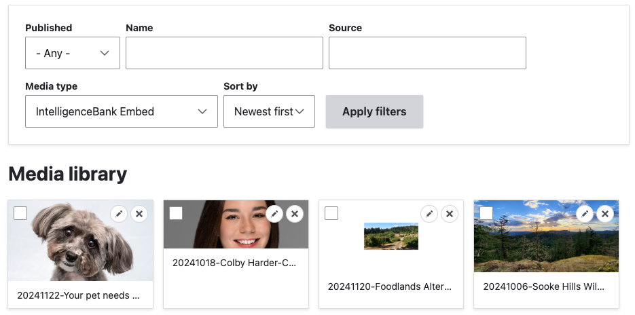The image size is (635, 315).
Task: Check the Colby Harder media checkbox
Action: click(x=176, y=213)
